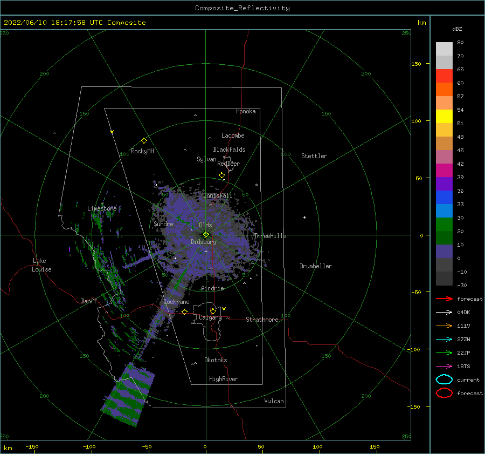The width and height of the screenshot is (485, 454).
Task: Click the Banff town label
Action: tap(89, 301)
